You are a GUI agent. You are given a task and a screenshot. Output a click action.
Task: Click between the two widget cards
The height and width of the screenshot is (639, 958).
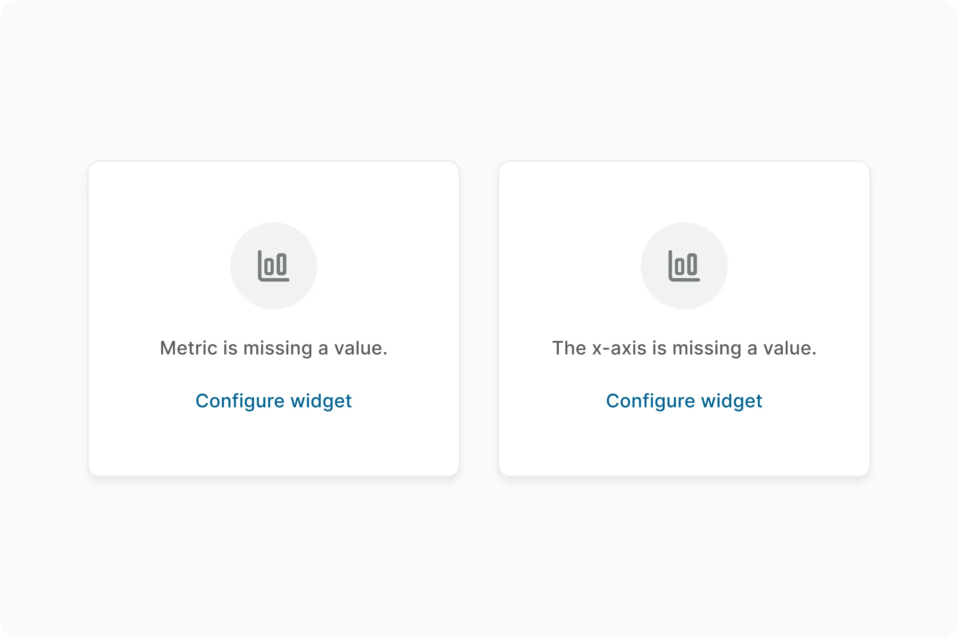click(x=479, y=318)
